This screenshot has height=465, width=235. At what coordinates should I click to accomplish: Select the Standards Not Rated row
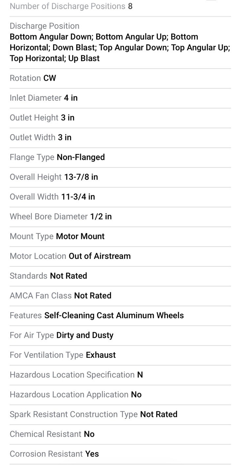(120, 276)
